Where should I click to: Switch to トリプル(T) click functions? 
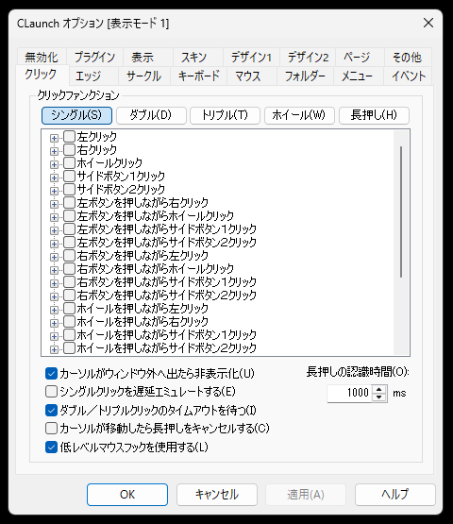[x=225, y=115]
